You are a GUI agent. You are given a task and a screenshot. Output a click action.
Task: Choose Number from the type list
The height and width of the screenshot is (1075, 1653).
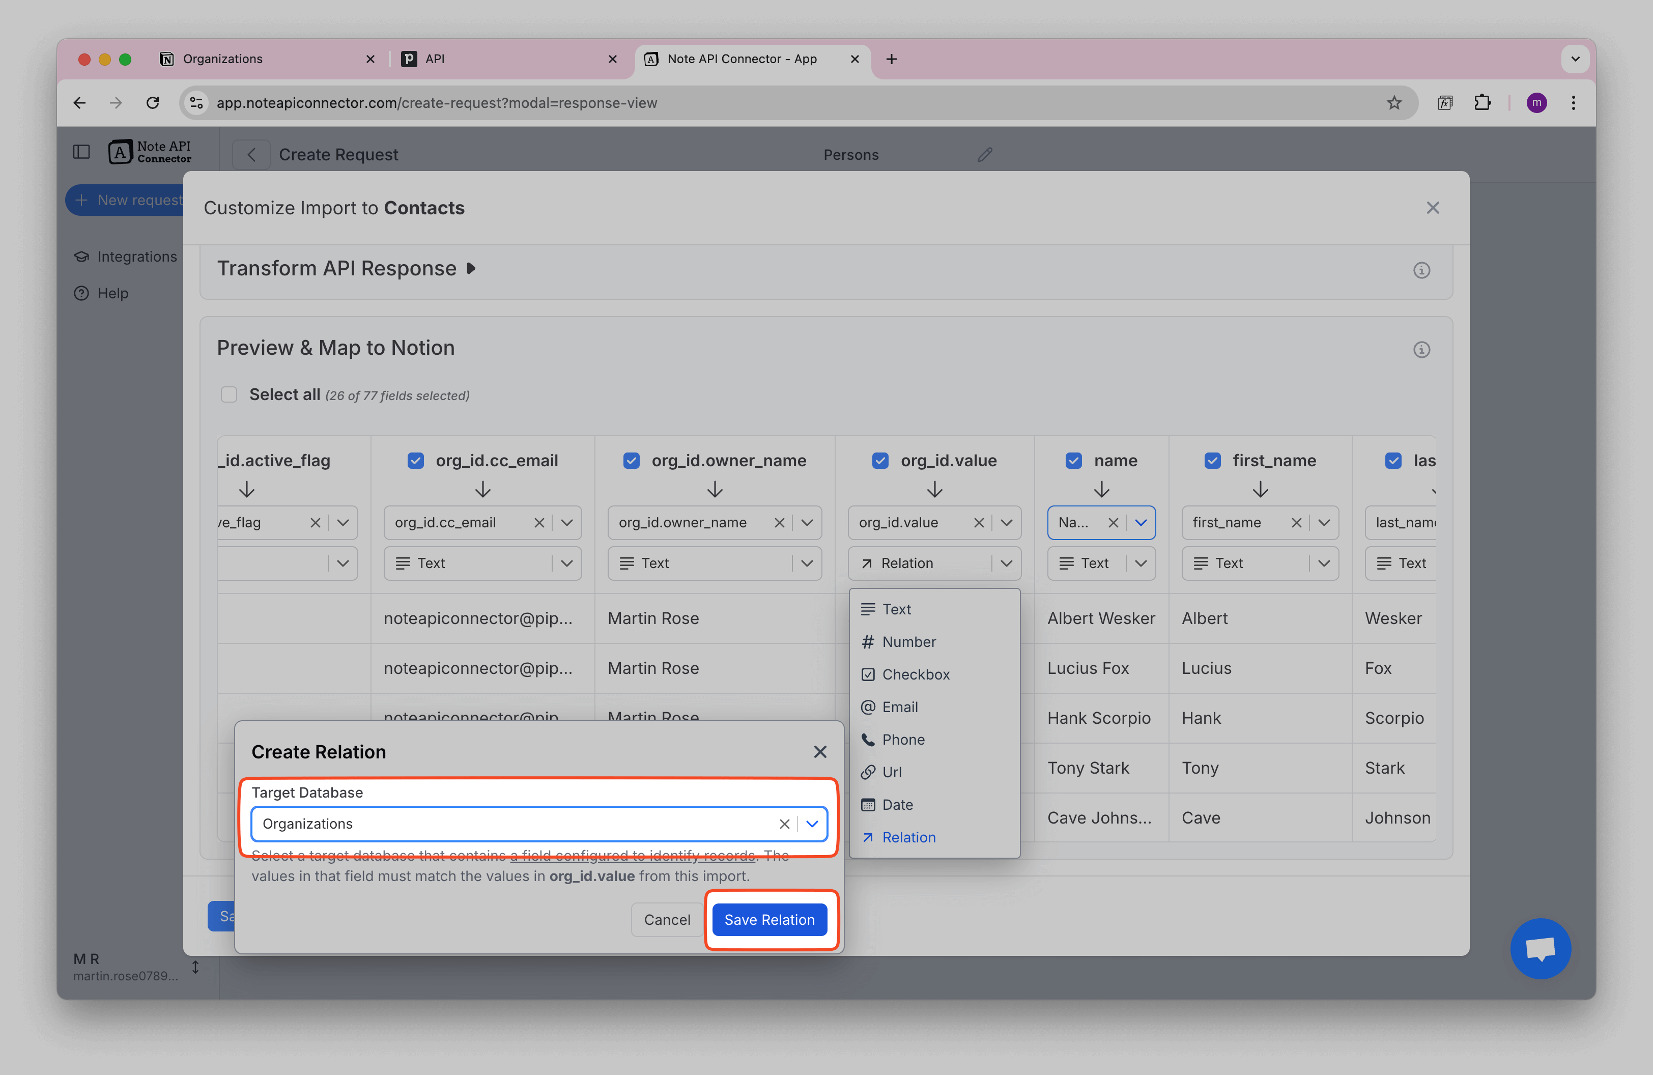(934, 642)
